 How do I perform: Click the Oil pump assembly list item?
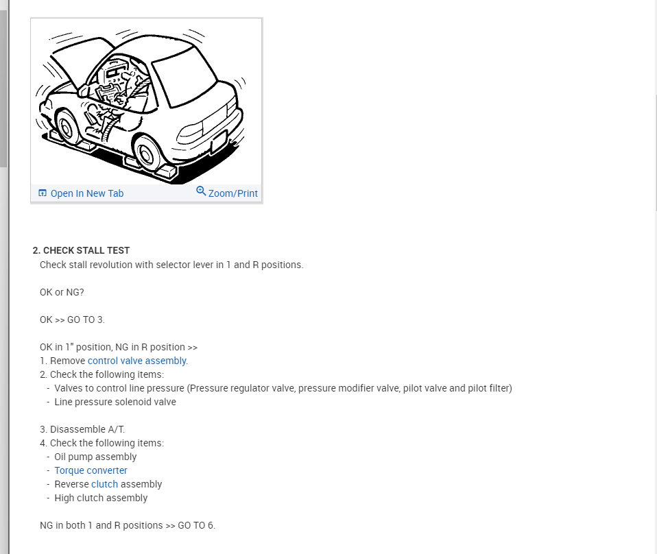tap(95, 457)
